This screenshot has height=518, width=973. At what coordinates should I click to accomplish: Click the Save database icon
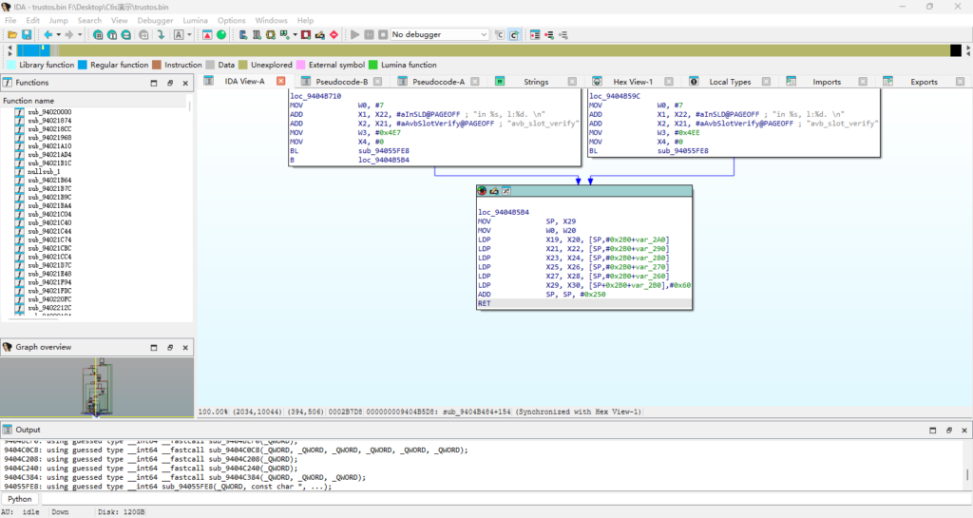pyautogui.click(x=27, y=35)
